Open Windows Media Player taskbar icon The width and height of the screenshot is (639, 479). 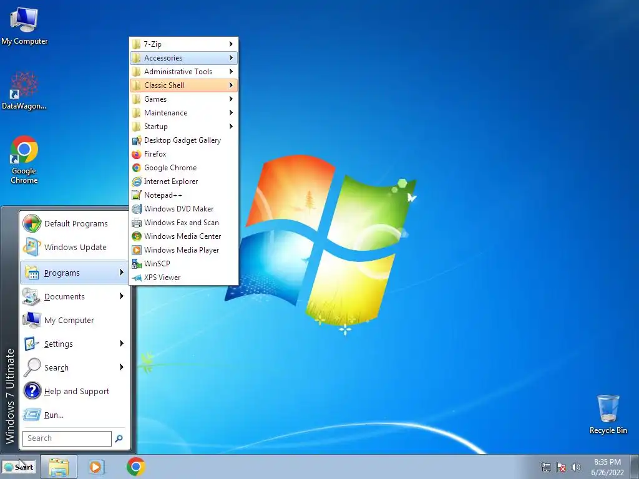coord(97,467)
